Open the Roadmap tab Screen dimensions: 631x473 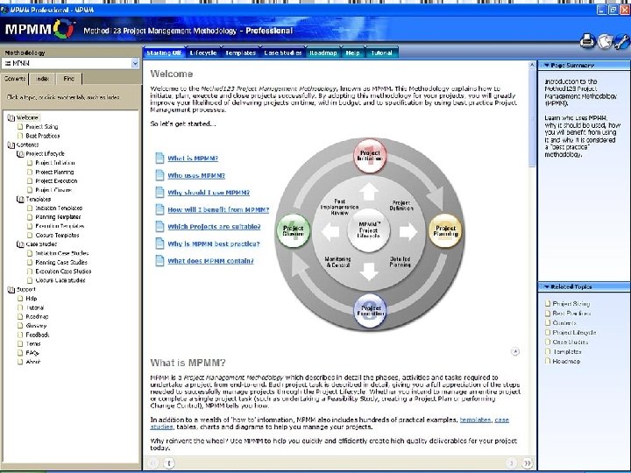tap(323, 53)
